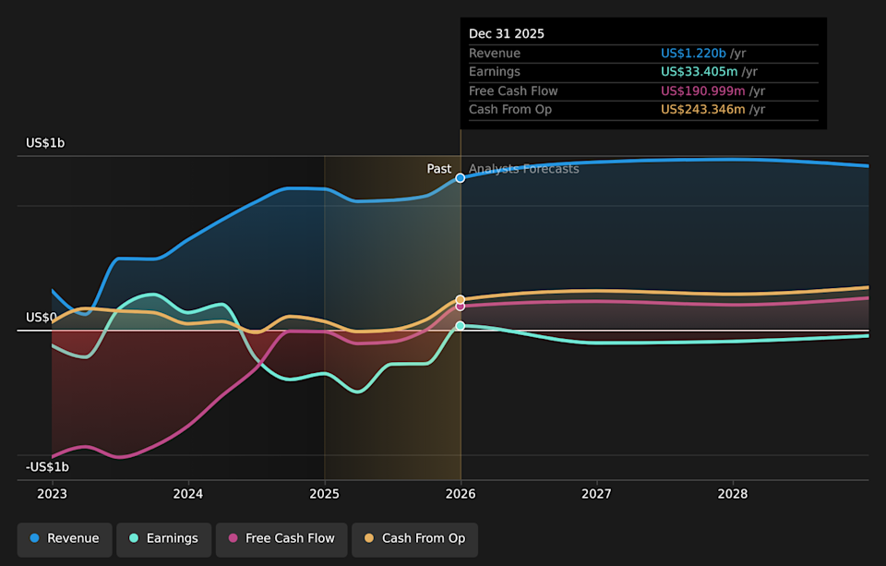Toggle the Revenue series visibility
The image size is (886, 566).
click(x=64, y=538)
